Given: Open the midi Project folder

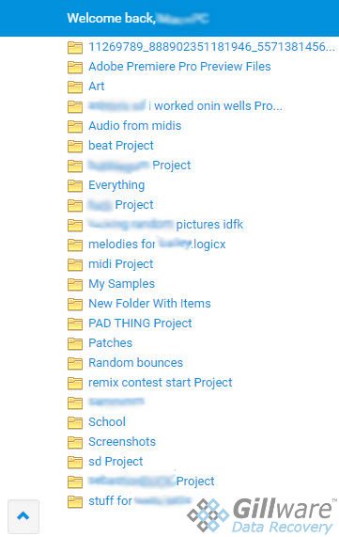Looking at the screenshot, I should [121, 264].
